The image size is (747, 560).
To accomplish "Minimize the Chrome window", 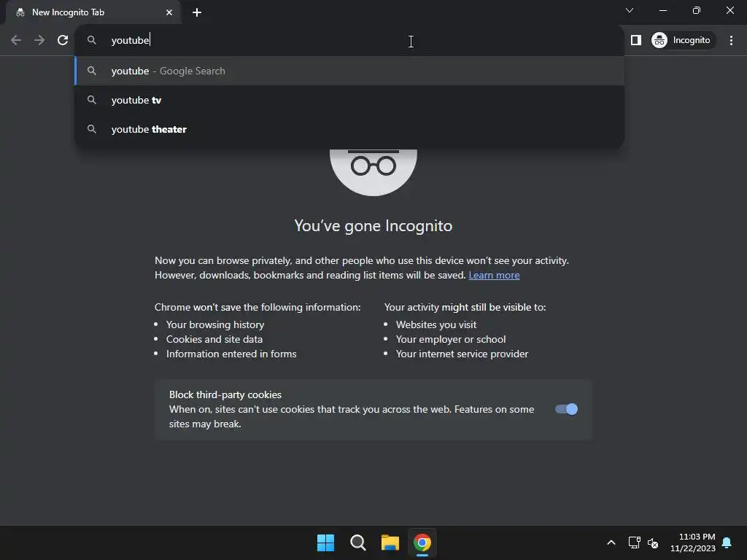I will point(663,10).
